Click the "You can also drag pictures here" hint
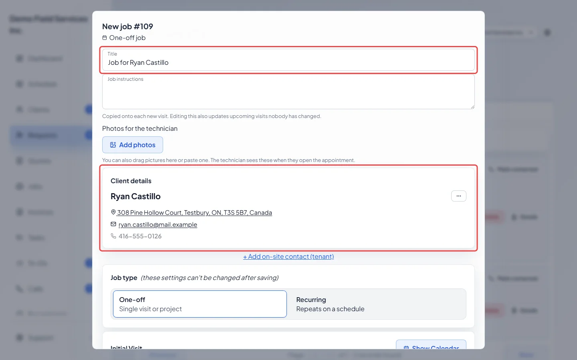 point(228,160)
